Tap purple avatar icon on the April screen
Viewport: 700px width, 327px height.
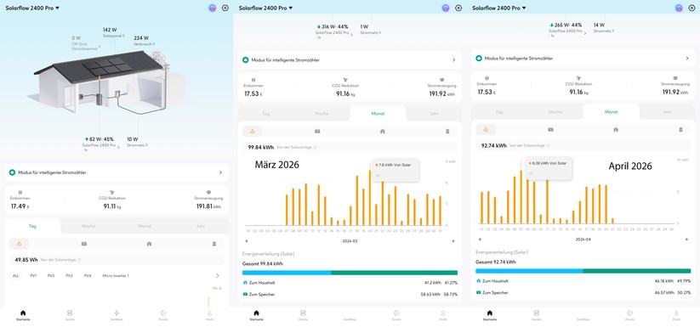[x=679, y=8]
